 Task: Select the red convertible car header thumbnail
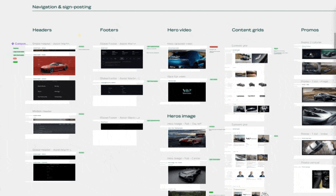pyautogui.click(x=54, y=66)
